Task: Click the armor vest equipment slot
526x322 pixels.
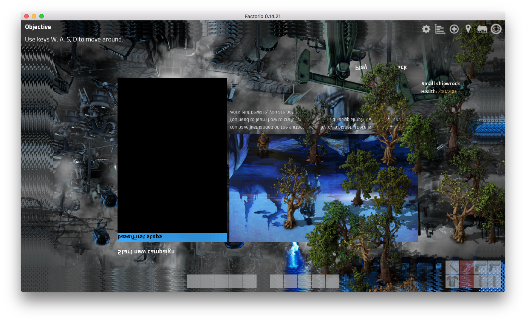Action: pos(452,281)
